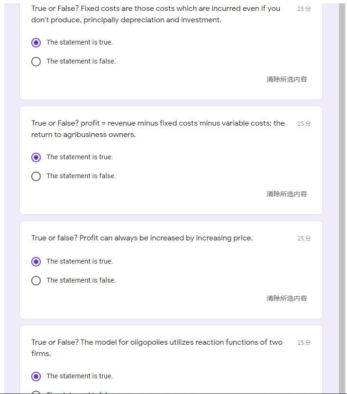Pick the cut-off false option for oligopolies

click(x=36, y=393)
